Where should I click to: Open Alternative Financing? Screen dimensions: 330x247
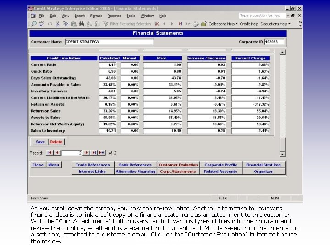[x=135, y=172]
